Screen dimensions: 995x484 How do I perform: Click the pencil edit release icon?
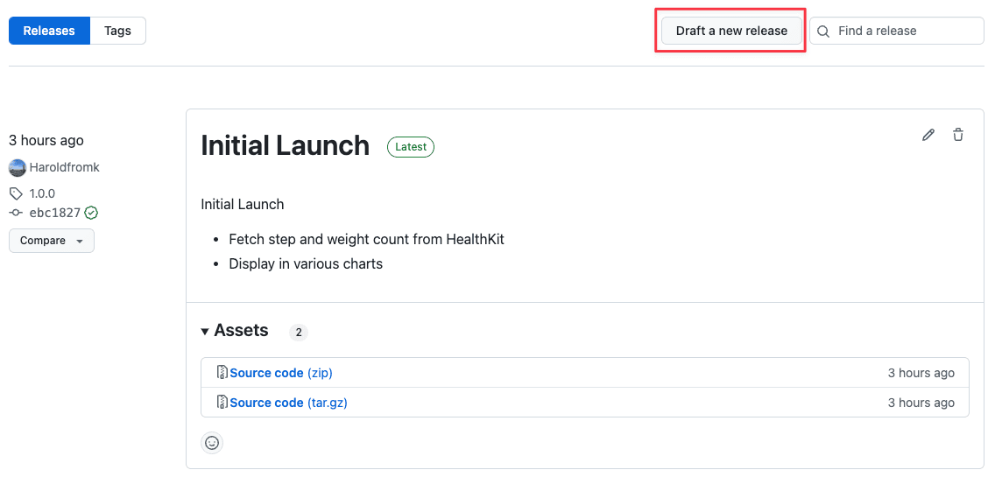click(928, 135)
